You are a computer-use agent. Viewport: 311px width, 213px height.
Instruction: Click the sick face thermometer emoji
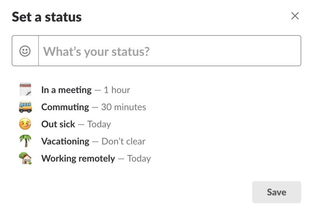[x=25, y=124]
